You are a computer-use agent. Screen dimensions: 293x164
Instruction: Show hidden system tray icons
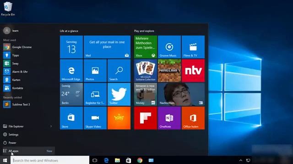pyautogui.click(x=241, y=160)
